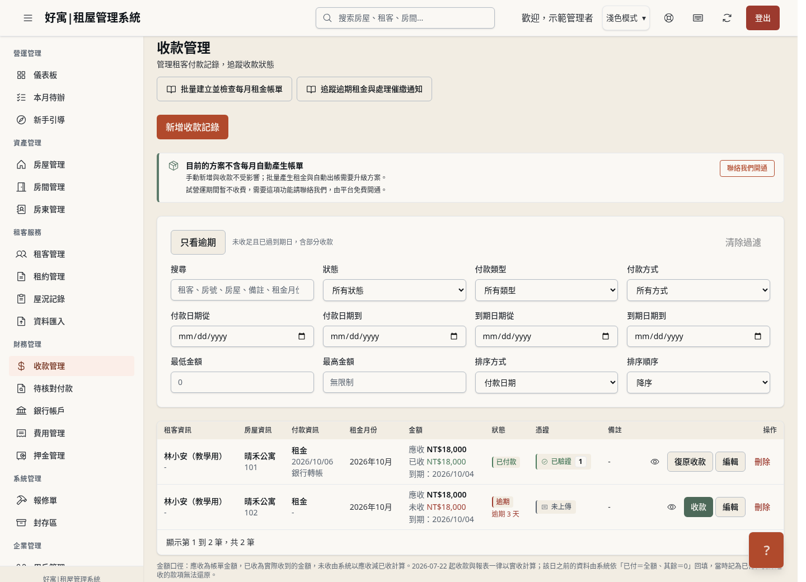Viewport: 806px width, 582px height.
Task: Open 押金管理 in sidebar
Action: click(72, 456)
